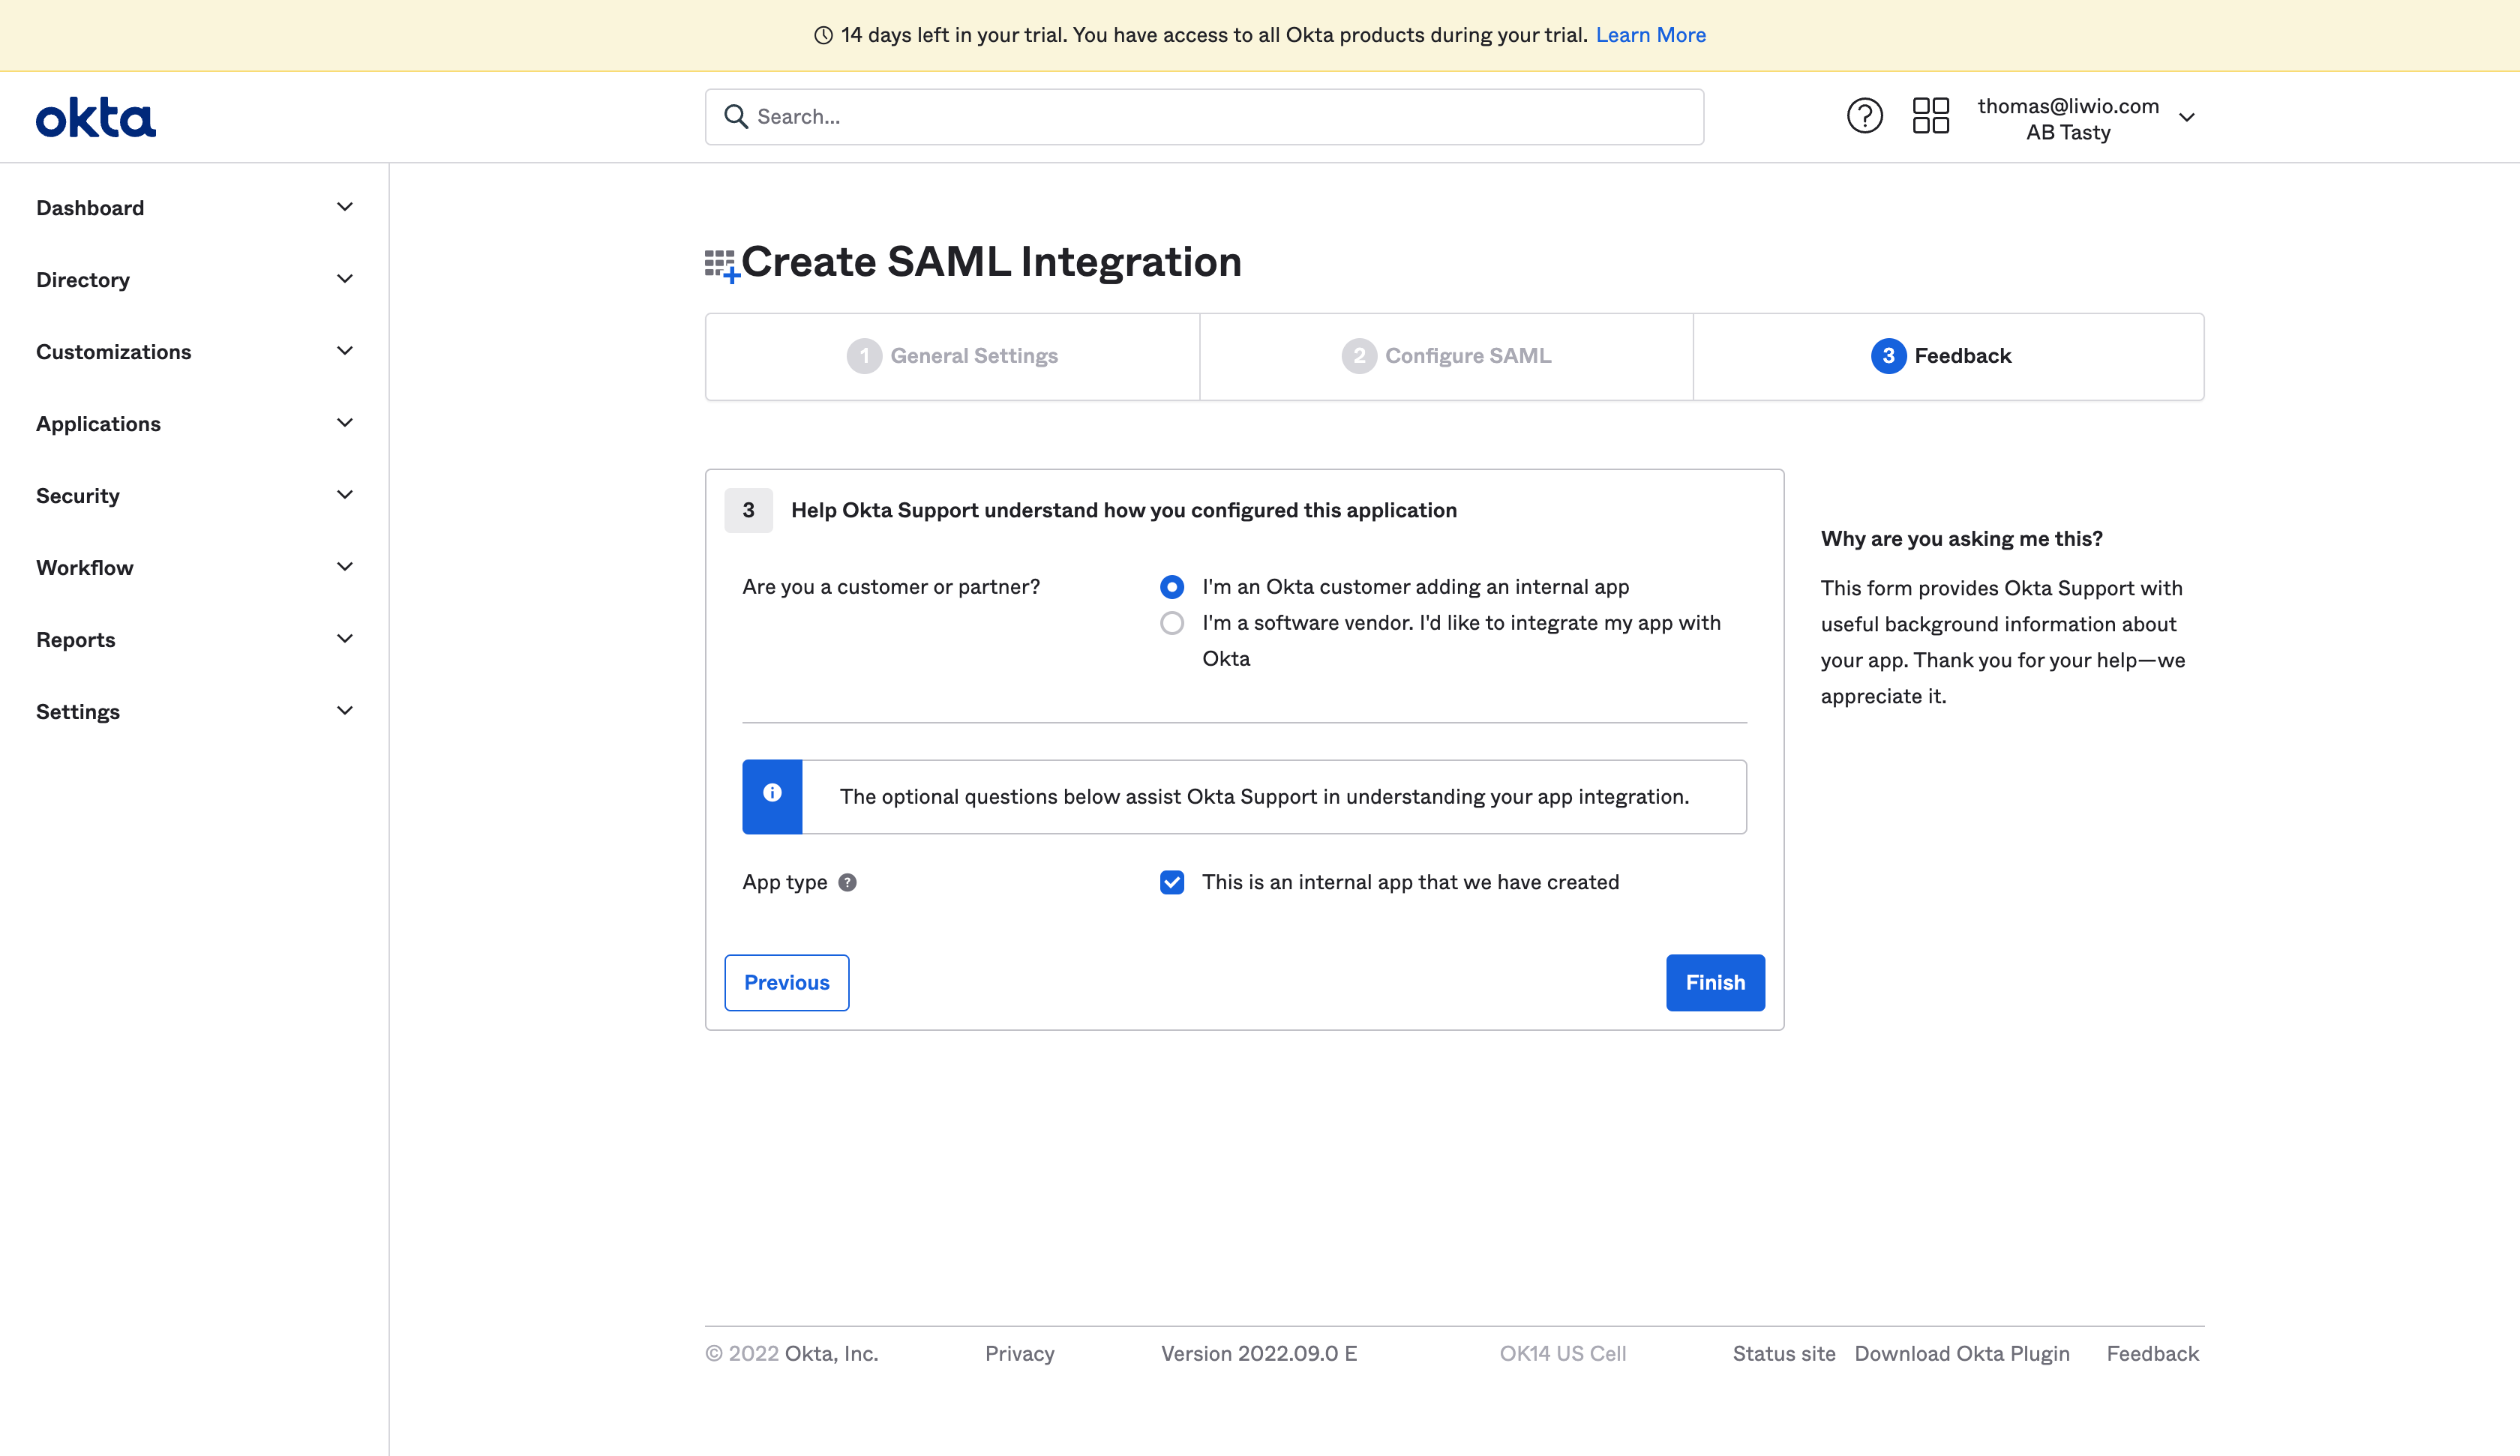This screenshot has width=2520, height=1456.
Task: Go to General Settings step
Action: coord(952,356)
